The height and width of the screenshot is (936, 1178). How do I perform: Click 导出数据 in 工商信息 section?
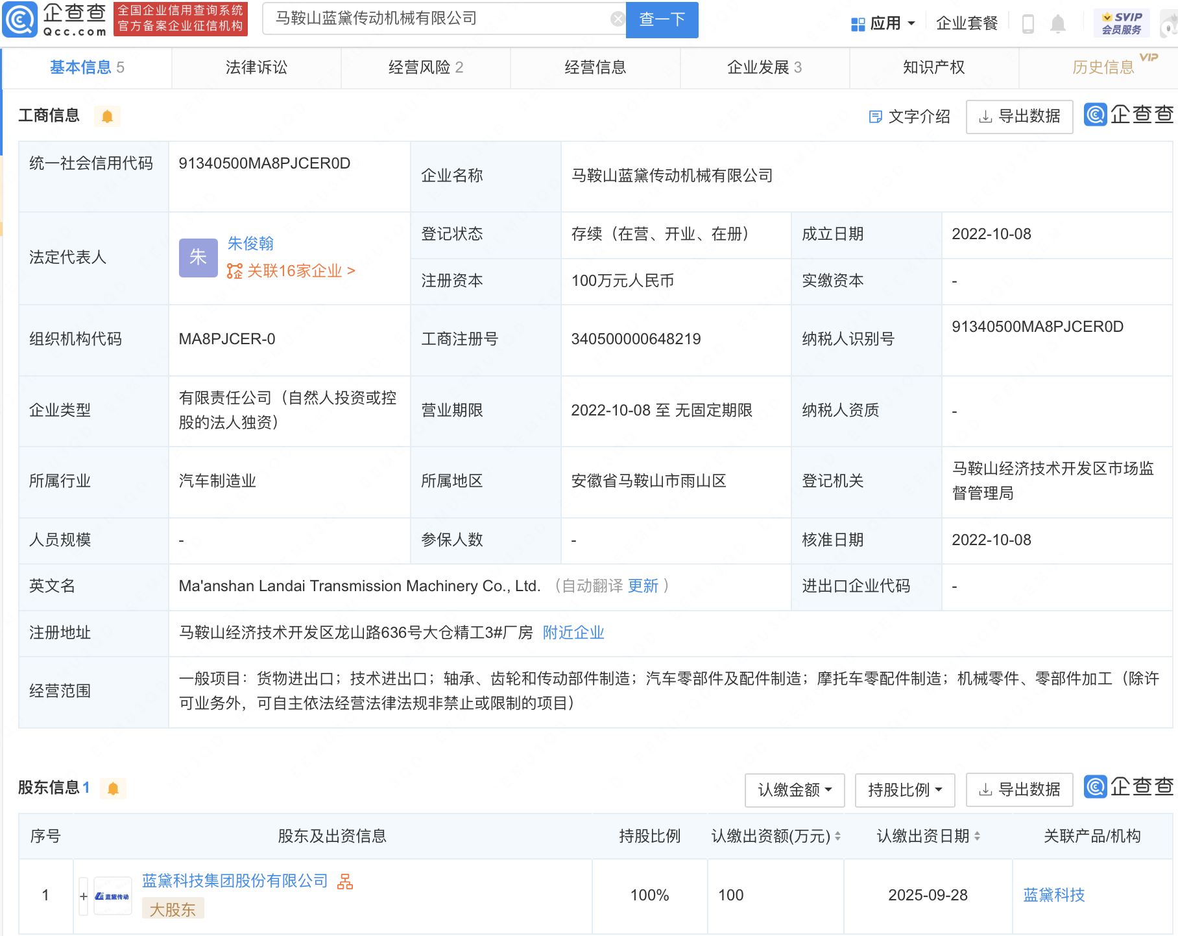[x=1019, y=117]
